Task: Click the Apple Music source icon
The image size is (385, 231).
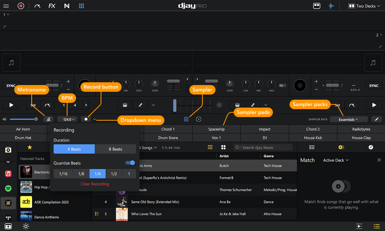Action: pyautogui.click(x=8, y=174)
